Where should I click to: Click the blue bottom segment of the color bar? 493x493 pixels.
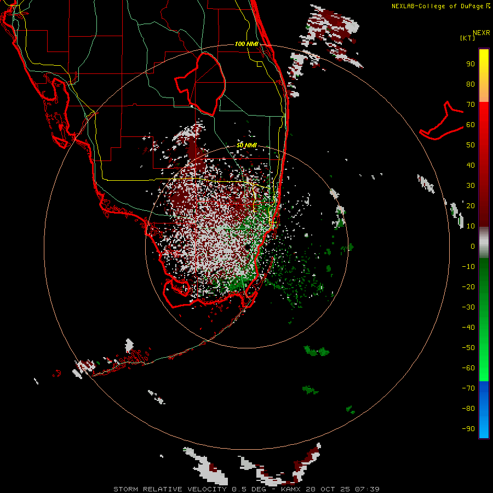[484, 410]
